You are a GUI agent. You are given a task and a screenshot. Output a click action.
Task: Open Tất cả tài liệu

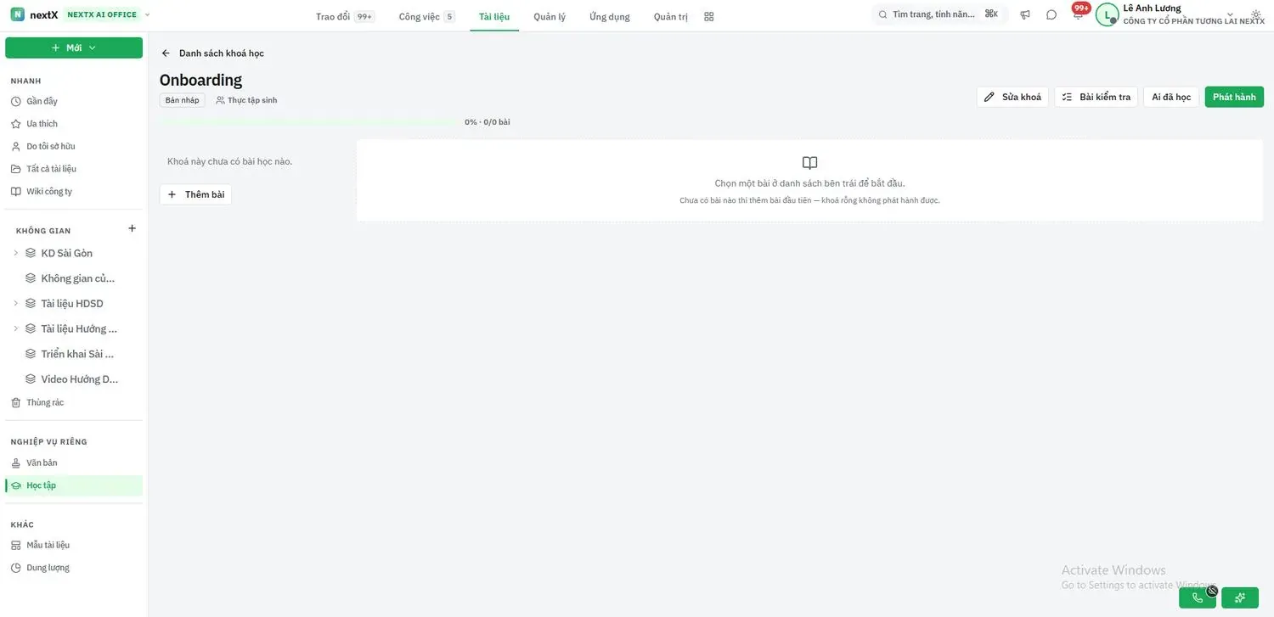[74, 169]
